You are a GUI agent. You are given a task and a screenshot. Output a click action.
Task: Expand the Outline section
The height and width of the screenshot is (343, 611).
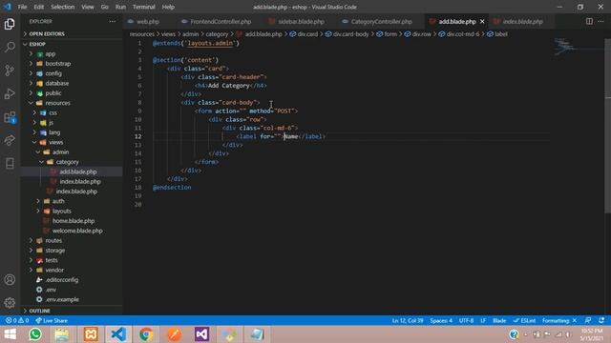[x=39, y=311]
